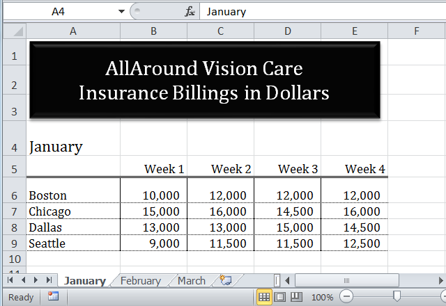Switch to Page Break Preview
Screen dimensions: 446x306
[295, 297]
